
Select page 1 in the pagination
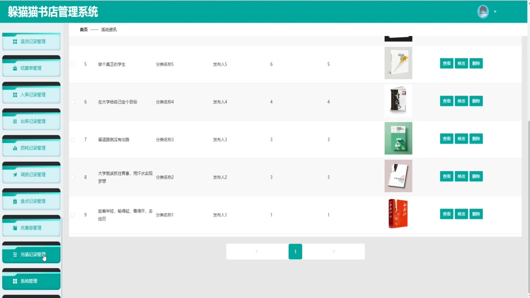click(295, 252)
